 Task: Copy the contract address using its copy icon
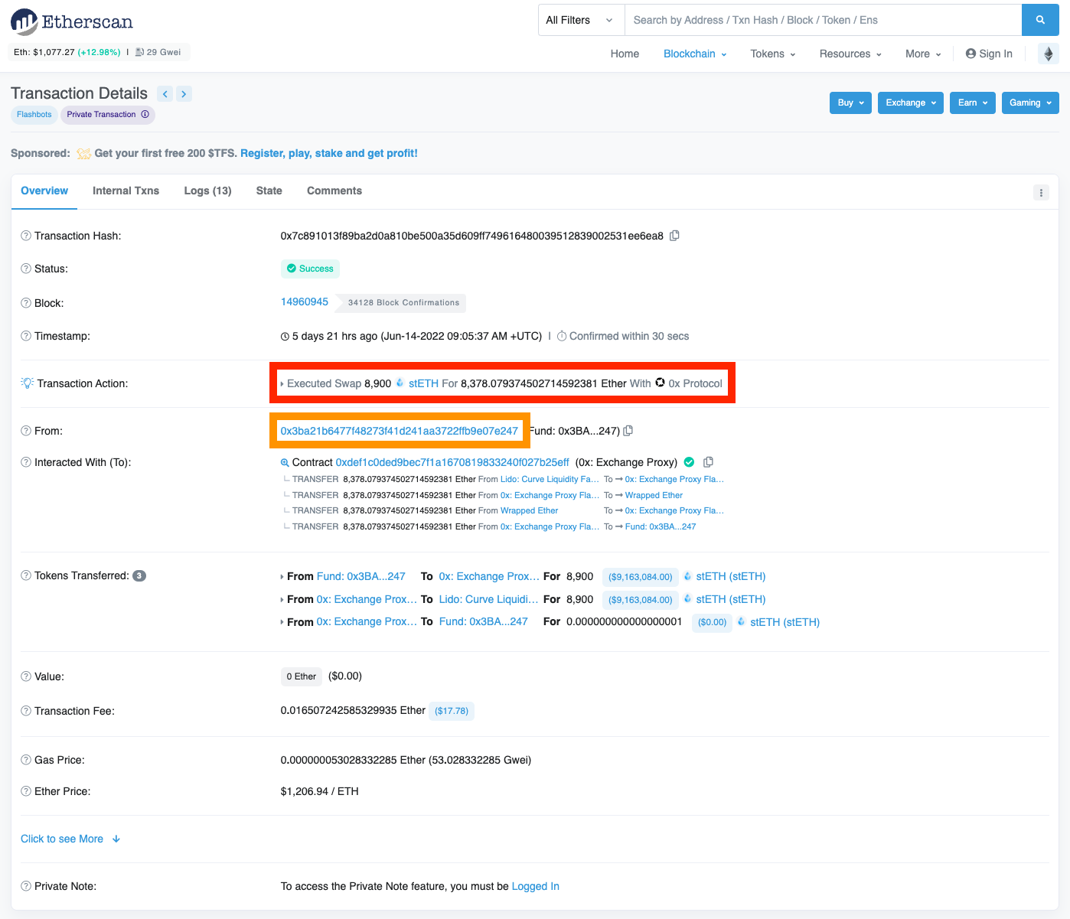[708, 462]
